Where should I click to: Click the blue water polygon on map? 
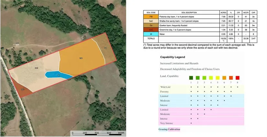[x=58, y=75]
